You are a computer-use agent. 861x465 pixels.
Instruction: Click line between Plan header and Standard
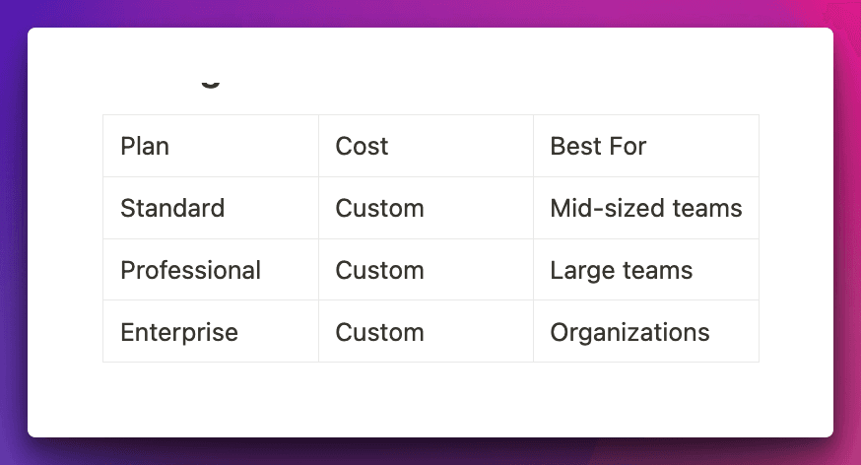click(210, 177)
